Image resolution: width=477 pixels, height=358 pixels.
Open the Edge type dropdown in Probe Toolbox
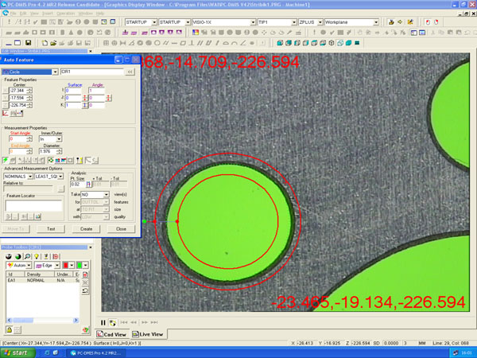56,266
